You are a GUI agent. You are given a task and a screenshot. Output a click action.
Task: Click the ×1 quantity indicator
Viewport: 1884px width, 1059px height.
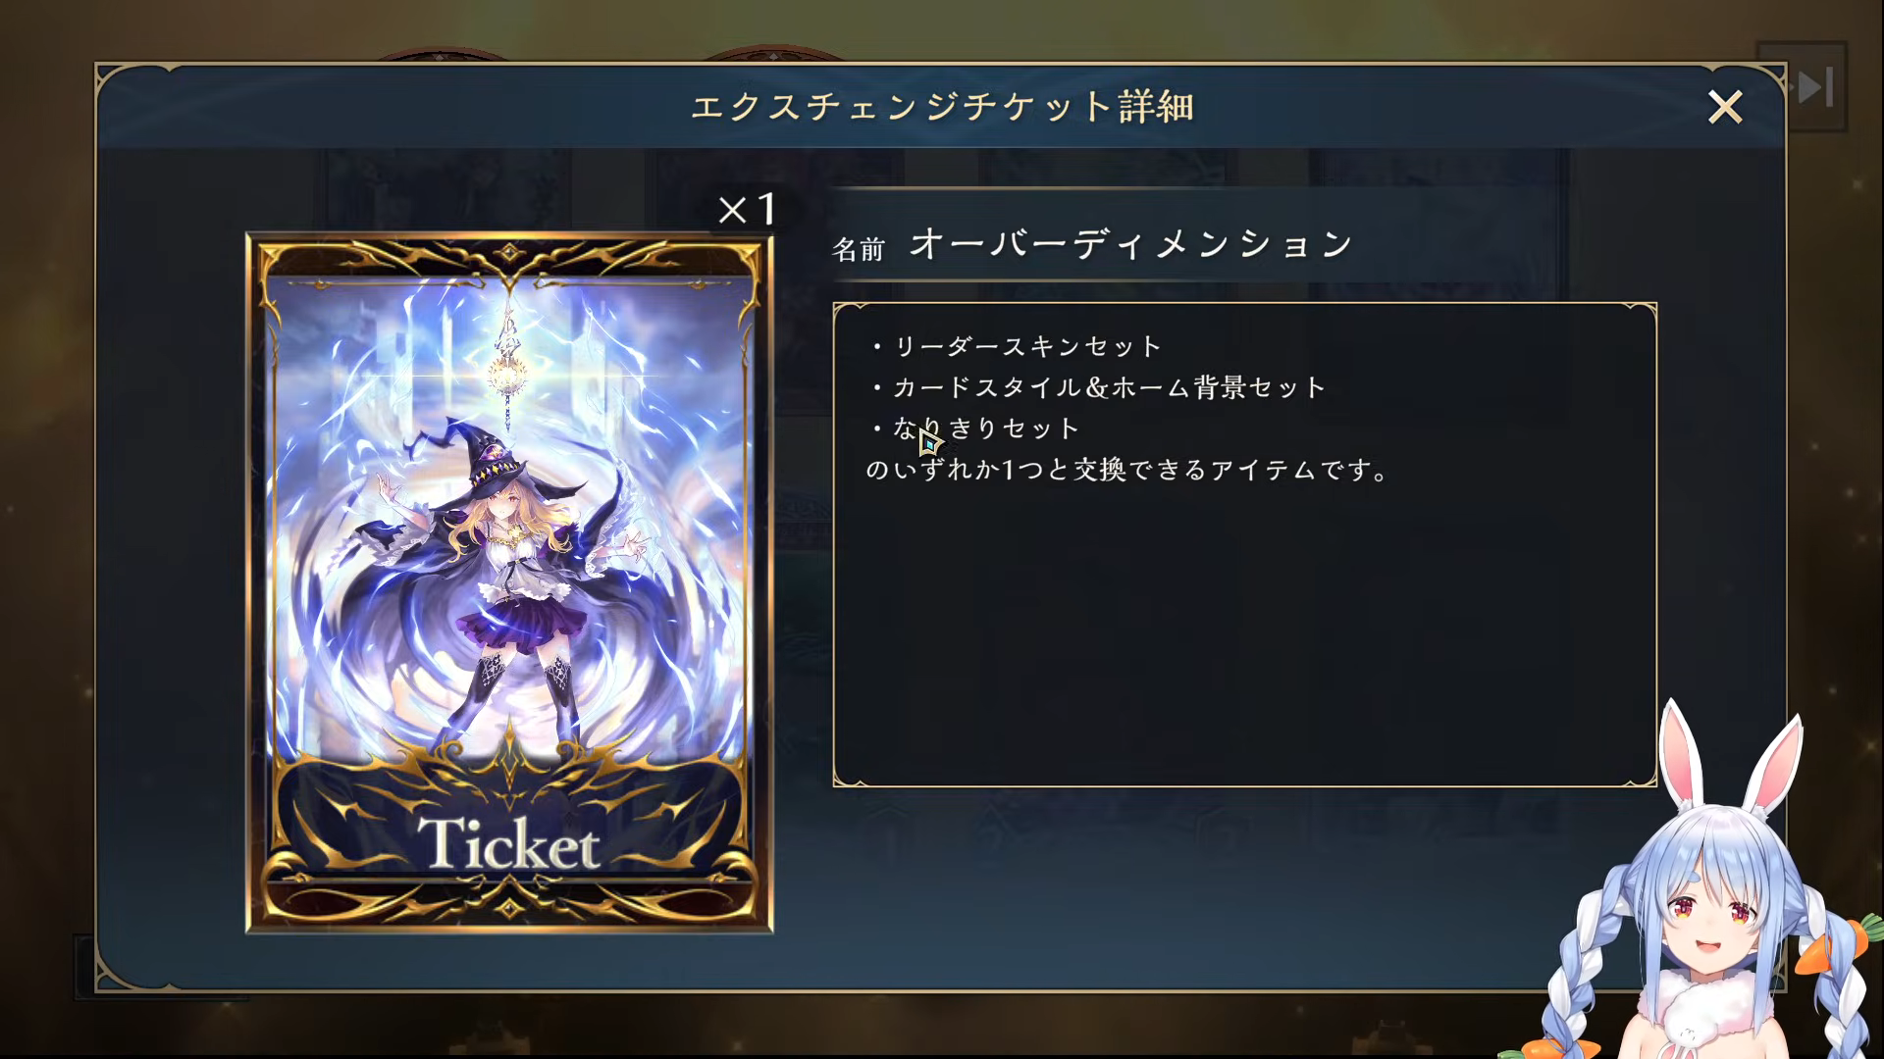[748, 209]
